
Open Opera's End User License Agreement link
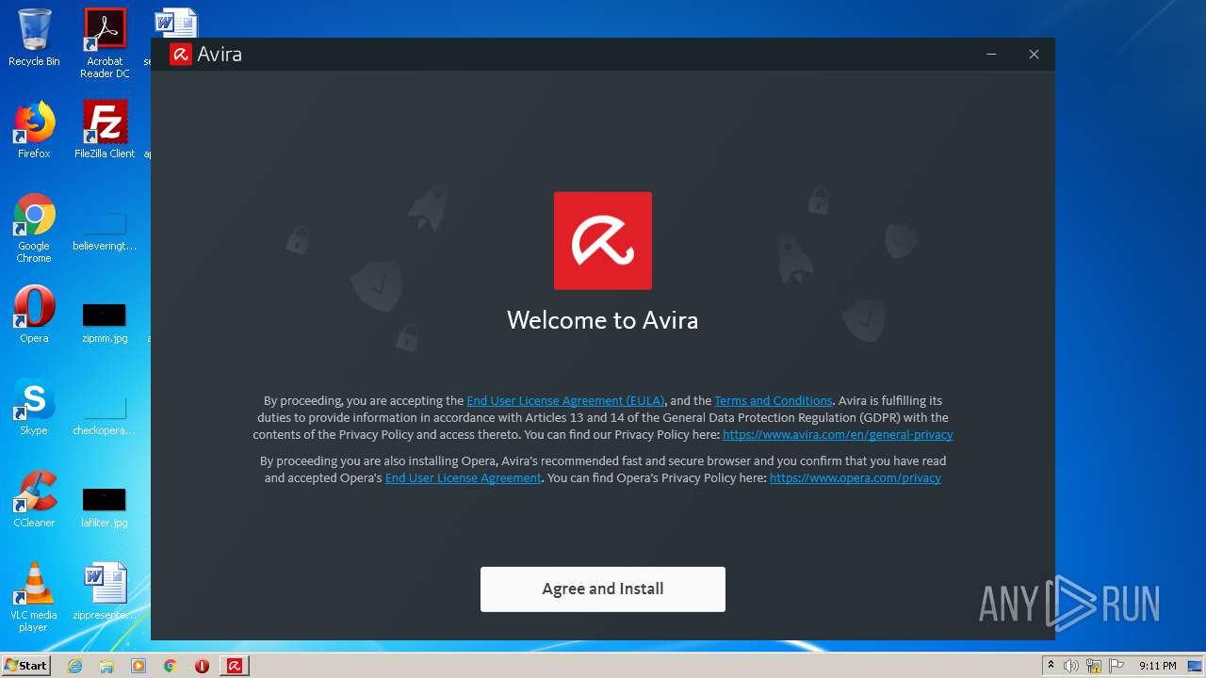click(464, 477)
